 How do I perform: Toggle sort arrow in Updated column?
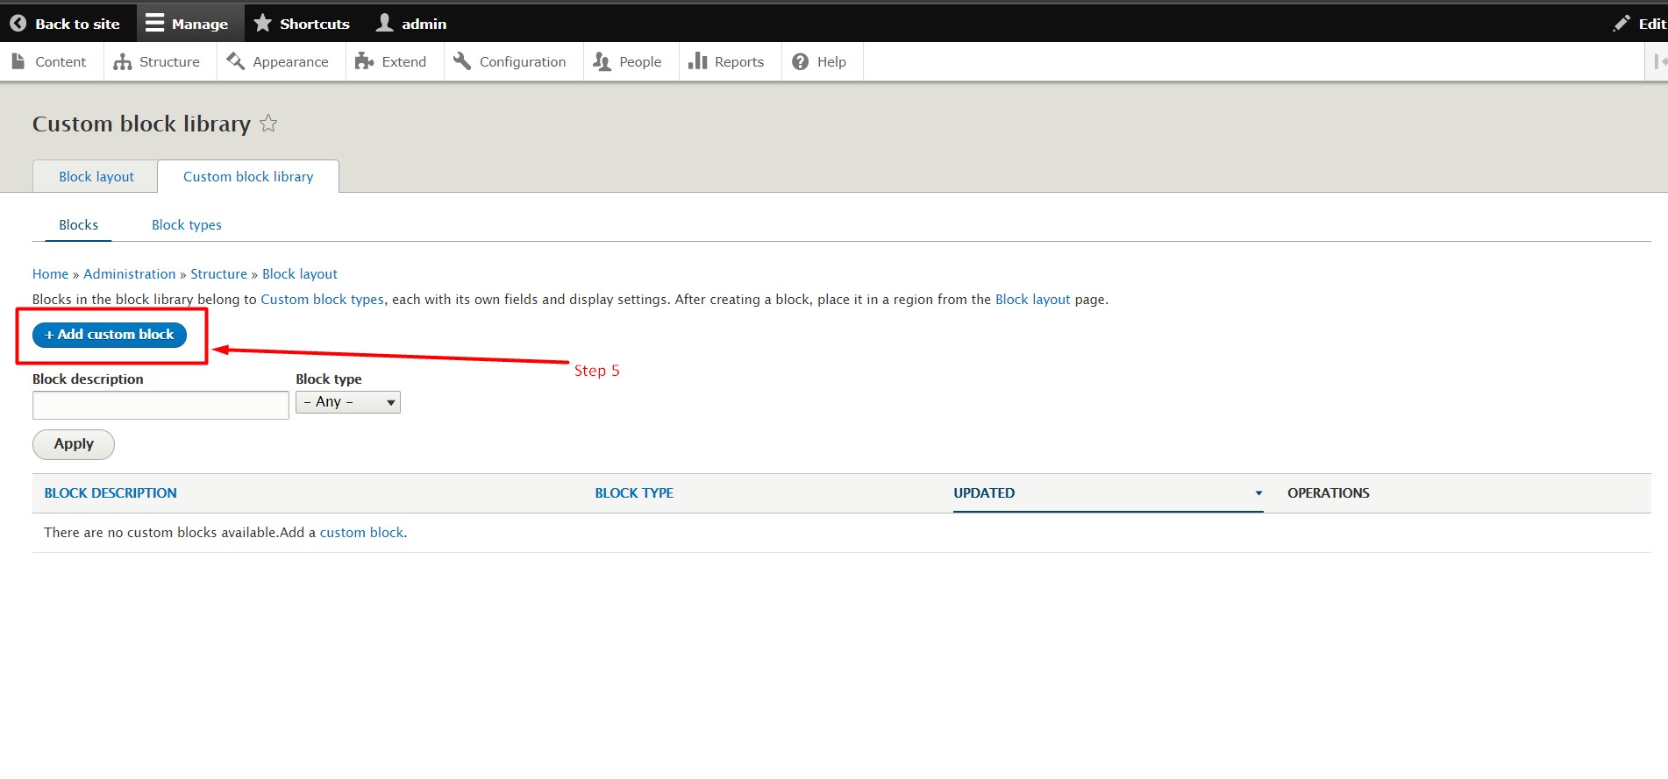1258,493
